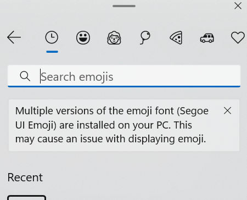
Task: Click the blue underline of search box
Action: coord(124,86)
